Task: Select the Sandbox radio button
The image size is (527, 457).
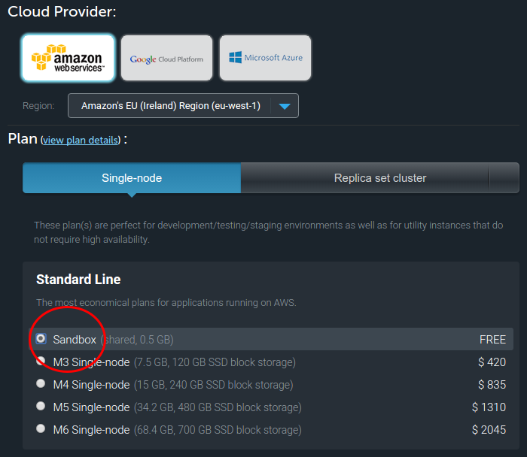Action: coord(41,339)
